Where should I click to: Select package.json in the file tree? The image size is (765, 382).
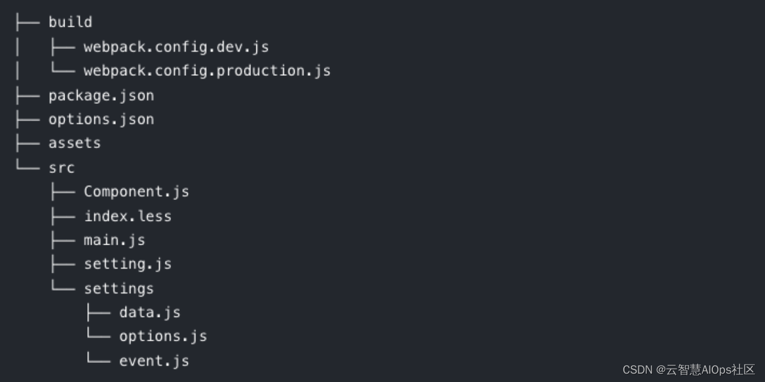101,95
